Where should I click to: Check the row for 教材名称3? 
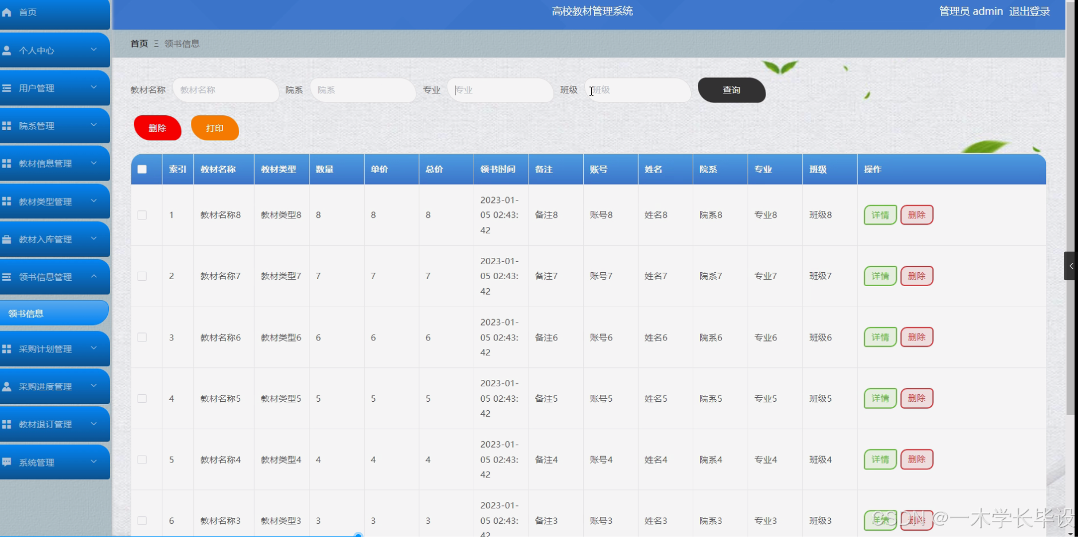pos(142,521)
